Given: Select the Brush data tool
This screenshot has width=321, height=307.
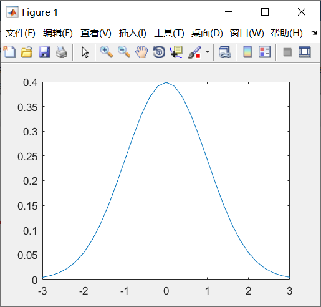Looking at the screenshot, I should tap(194, 52).
